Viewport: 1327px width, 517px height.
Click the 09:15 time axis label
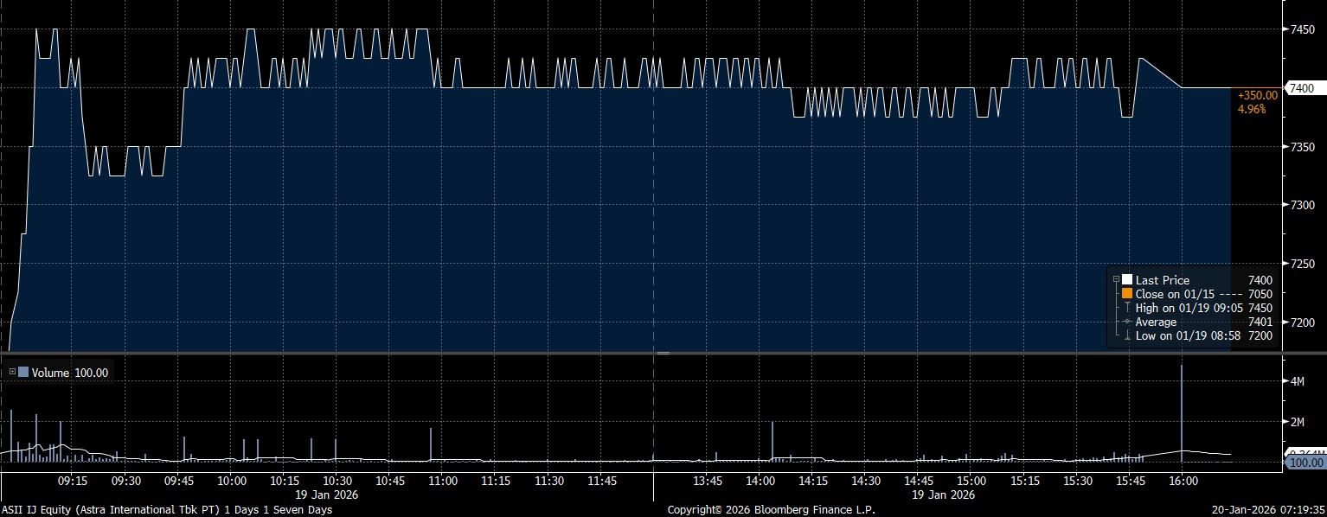72,481
